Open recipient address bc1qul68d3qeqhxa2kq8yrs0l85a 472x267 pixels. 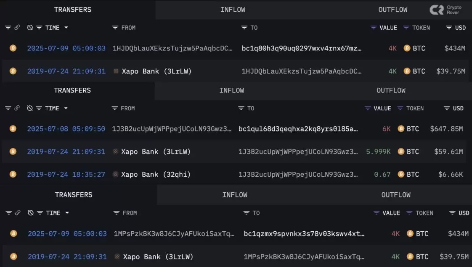[298, 129]
